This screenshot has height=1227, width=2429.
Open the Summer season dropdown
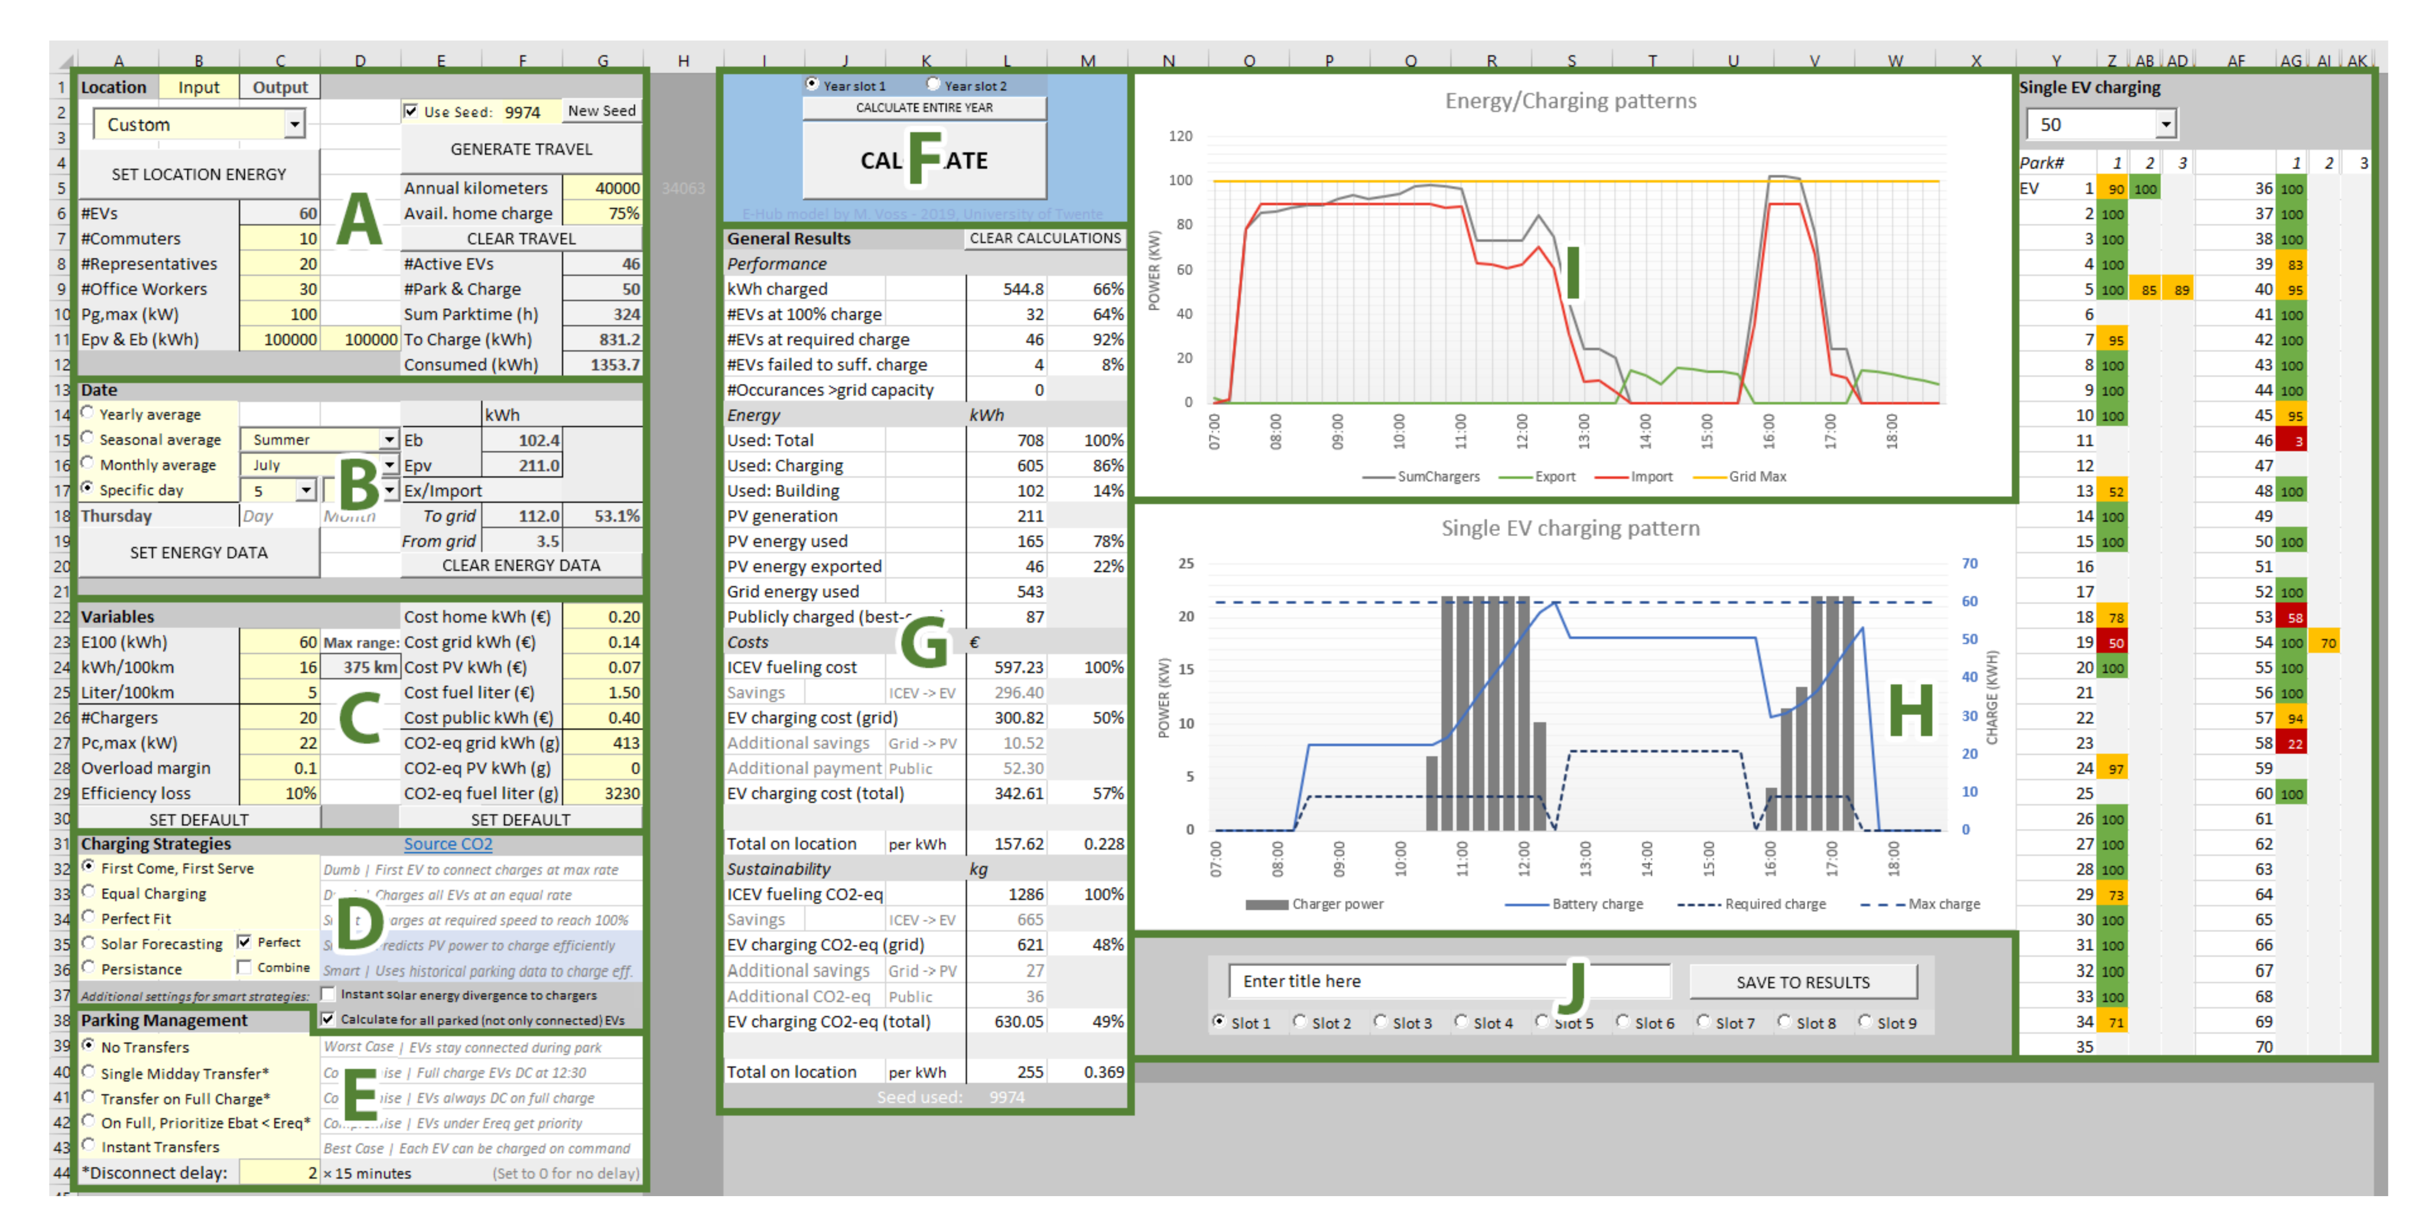click(388, 440)
